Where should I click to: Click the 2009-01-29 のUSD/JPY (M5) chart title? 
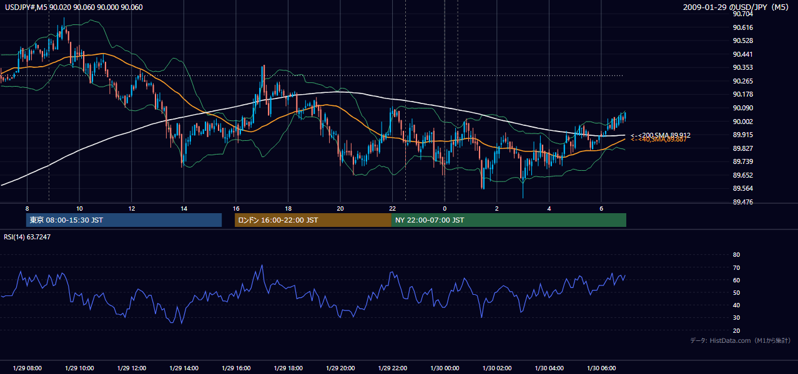click(737, 7)
